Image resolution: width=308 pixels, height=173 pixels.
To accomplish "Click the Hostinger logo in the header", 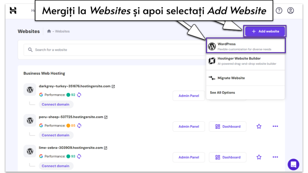I will 13,10.
